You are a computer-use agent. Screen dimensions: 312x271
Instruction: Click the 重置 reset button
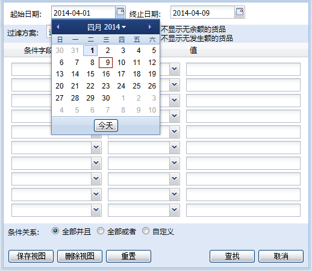[x=128, y=256]
